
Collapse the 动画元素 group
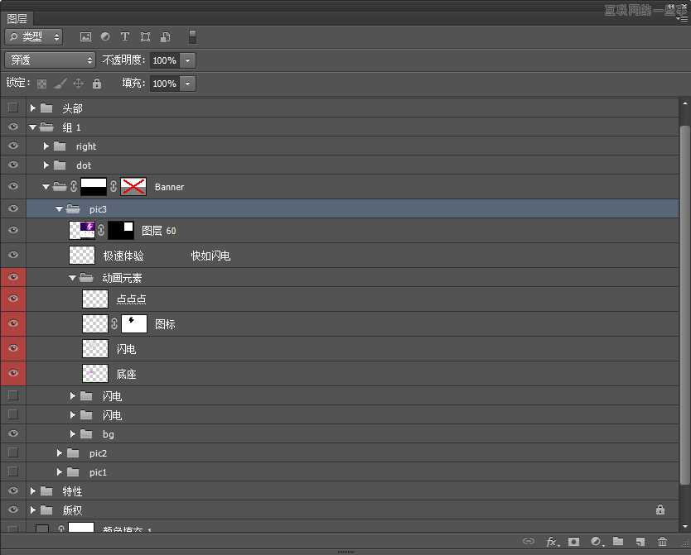tap(73, 279)
